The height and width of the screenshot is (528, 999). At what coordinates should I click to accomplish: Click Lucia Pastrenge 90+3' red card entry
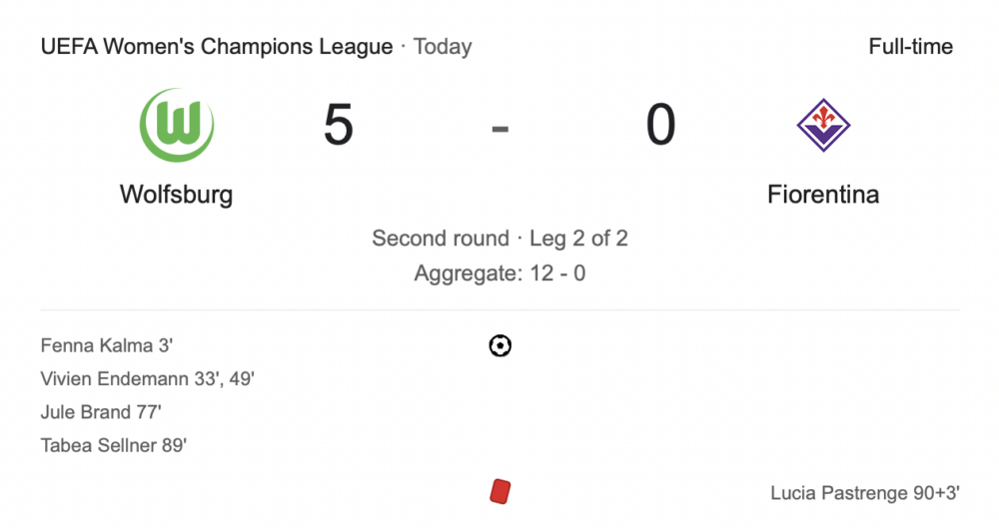click(x=865, y=493)
